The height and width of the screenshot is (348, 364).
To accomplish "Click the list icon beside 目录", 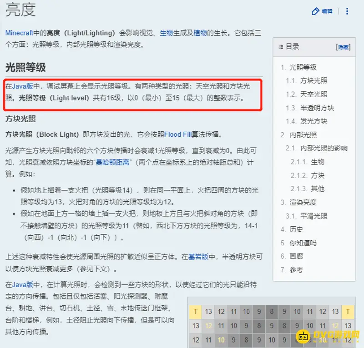I will click(x=280, y=47).
